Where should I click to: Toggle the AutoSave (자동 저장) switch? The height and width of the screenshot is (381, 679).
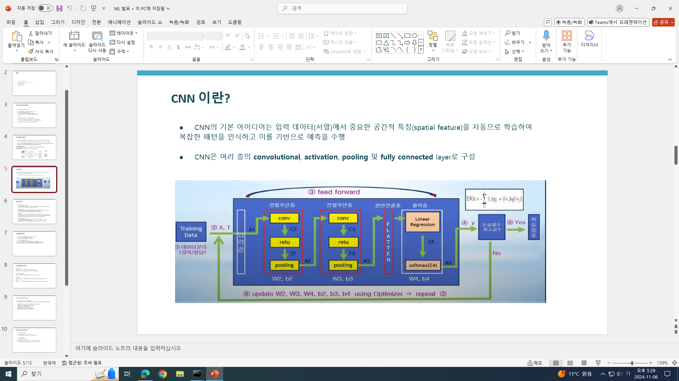point(45,8)
